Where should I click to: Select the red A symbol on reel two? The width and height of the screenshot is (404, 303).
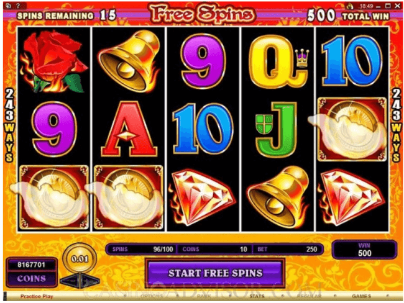(x=129, y=129)
